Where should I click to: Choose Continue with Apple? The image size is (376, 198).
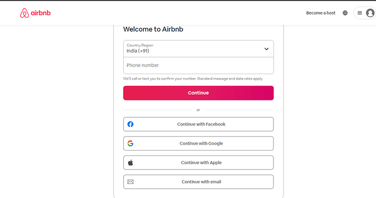click(198, 163)
